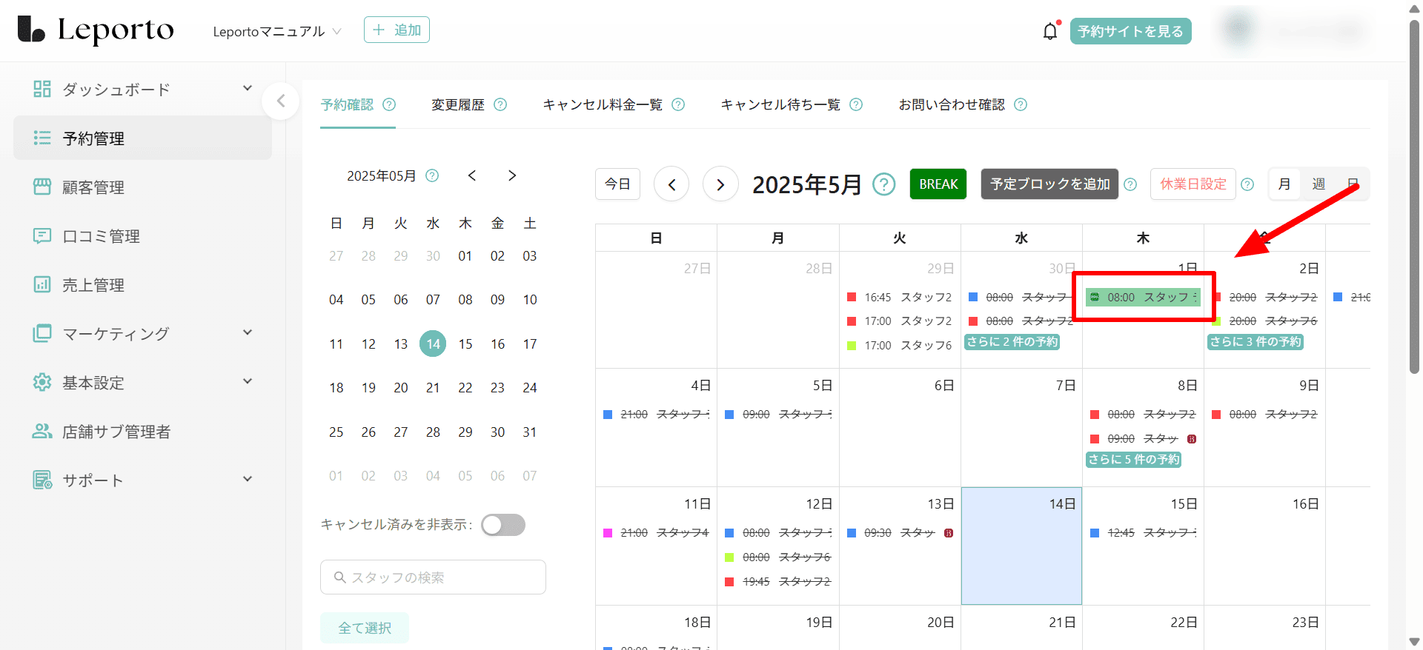Viewport: 1423px width, 650px height.
Task: Open large help icon beside 2025年5月 title
Action: pyautogui.click(x=883, y=184)
